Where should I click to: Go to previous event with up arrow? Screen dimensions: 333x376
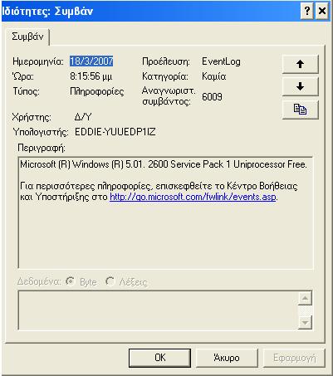pyautogui.click(x=301, y=64)
